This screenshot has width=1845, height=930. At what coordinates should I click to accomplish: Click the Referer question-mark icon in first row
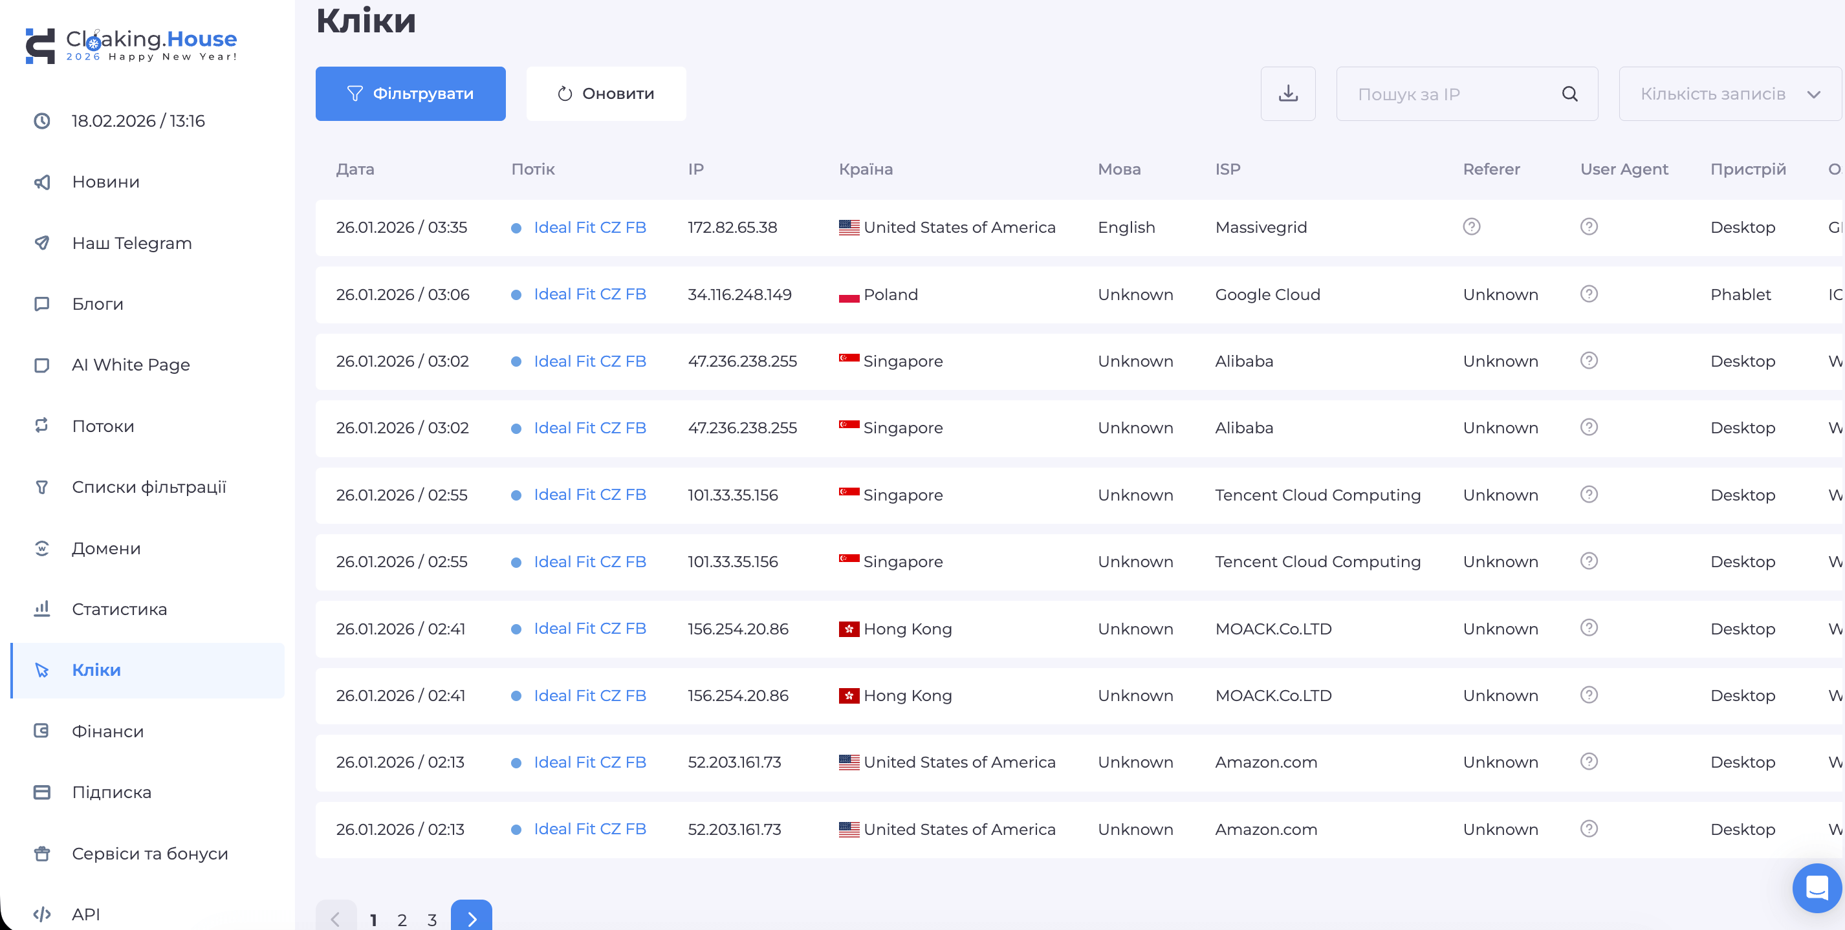tap(1471, 227)
